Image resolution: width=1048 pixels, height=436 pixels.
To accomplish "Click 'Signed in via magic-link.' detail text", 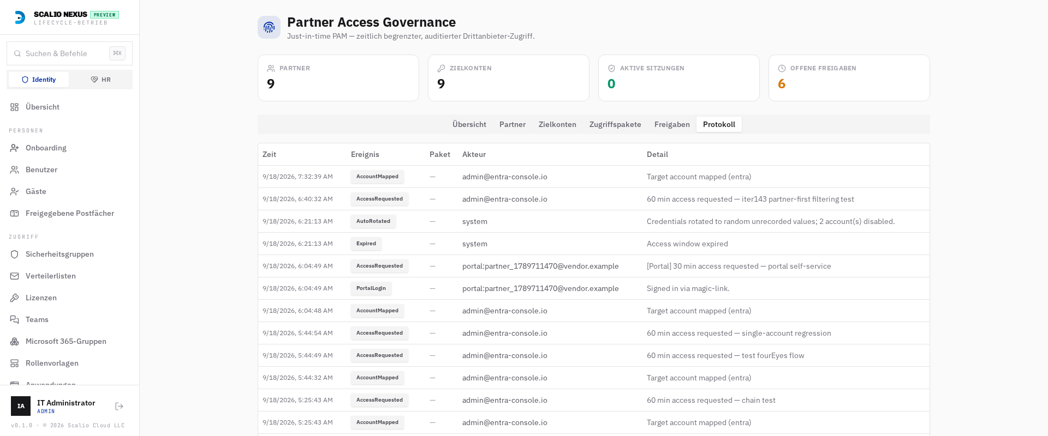I will 688,288.
